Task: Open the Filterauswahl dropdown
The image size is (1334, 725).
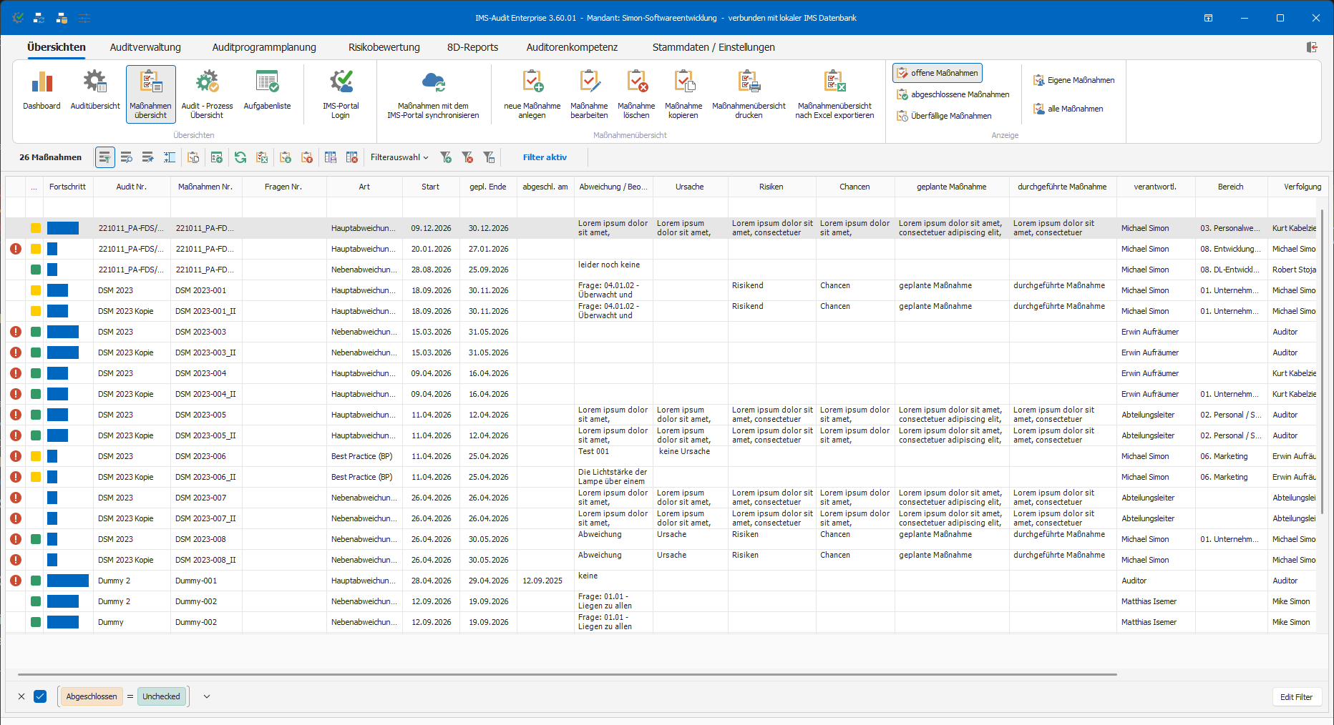Action: click(399, 157)
